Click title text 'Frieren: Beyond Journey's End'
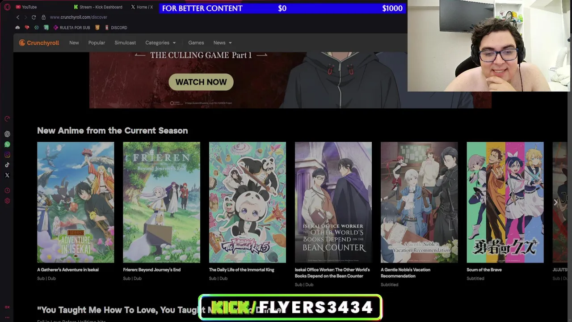 click(152, 270)
